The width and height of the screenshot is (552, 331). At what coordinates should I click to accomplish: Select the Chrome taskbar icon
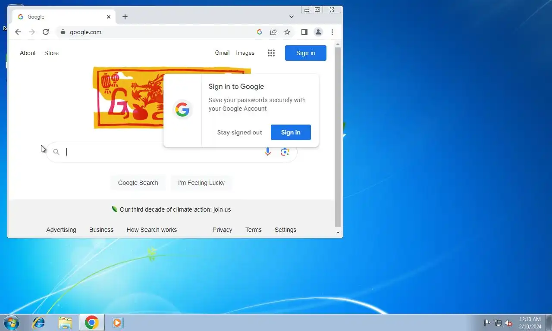coord(91,322)
